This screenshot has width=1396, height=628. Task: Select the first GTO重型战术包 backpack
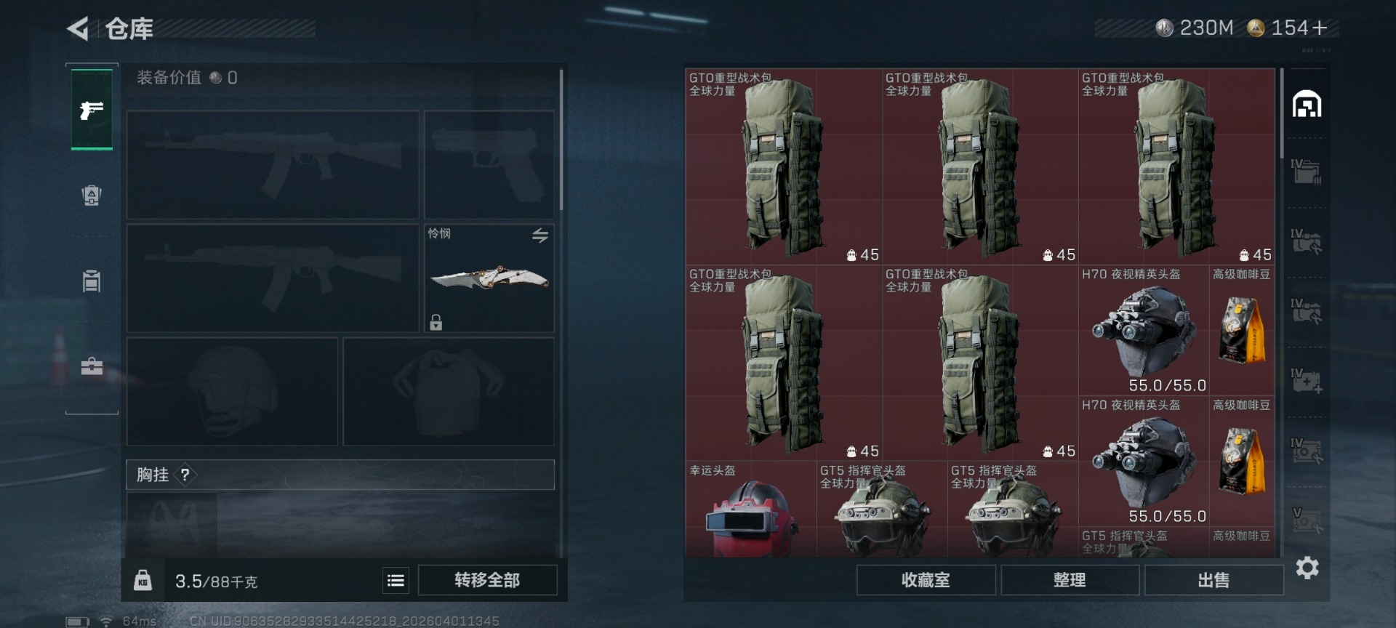click(784, 166)
